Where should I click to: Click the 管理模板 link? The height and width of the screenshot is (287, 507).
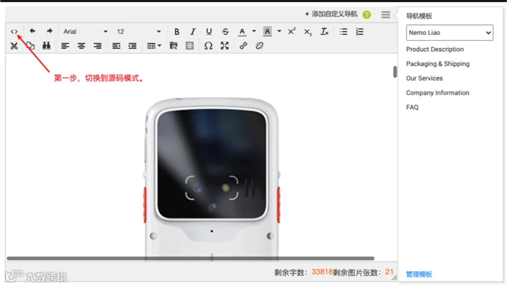pyautogui.click(x=419, y=274)
